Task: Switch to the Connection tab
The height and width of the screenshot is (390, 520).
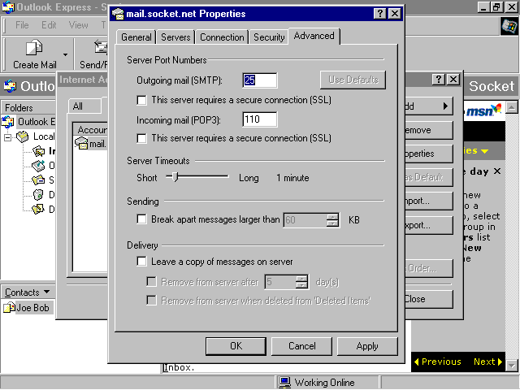Action: [222, 37]
